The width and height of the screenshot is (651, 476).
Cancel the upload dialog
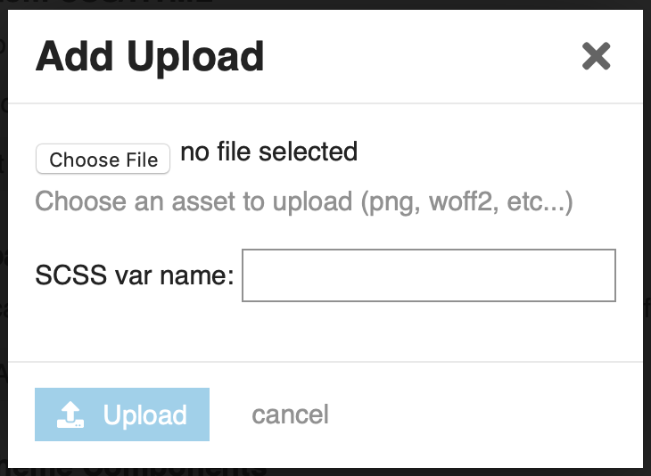click(290, 414)
